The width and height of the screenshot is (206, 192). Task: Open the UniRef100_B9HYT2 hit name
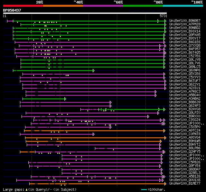(x=185, y=145)
